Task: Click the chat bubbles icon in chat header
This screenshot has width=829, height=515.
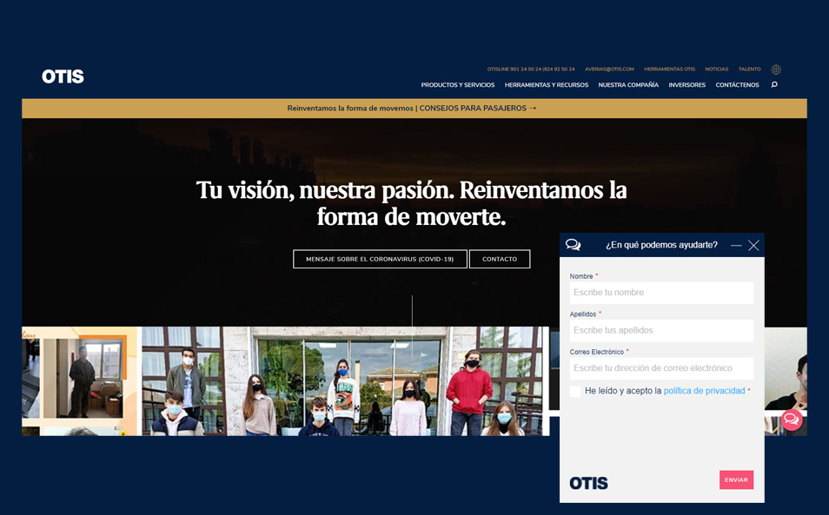Action: point(574,245)
